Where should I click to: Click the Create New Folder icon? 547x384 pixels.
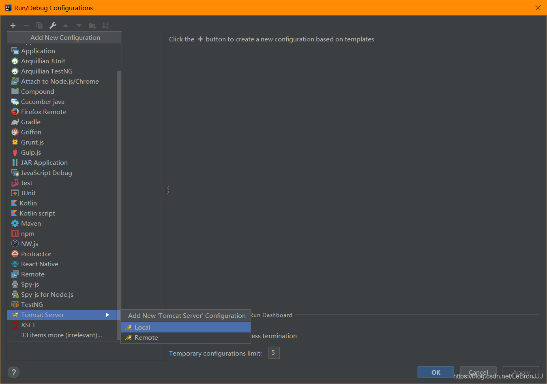pos(92,26)
